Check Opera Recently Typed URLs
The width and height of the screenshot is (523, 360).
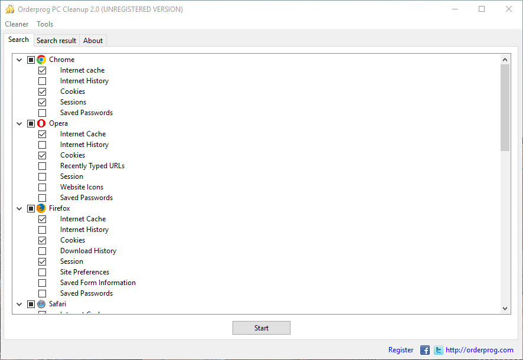click(42, 166)
